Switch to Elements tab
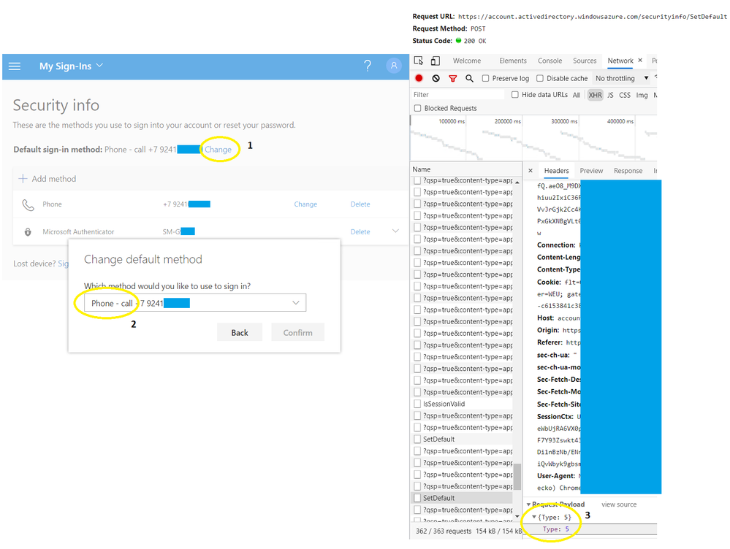The height and width of the screenshot is (549, 730). point(512,61)
